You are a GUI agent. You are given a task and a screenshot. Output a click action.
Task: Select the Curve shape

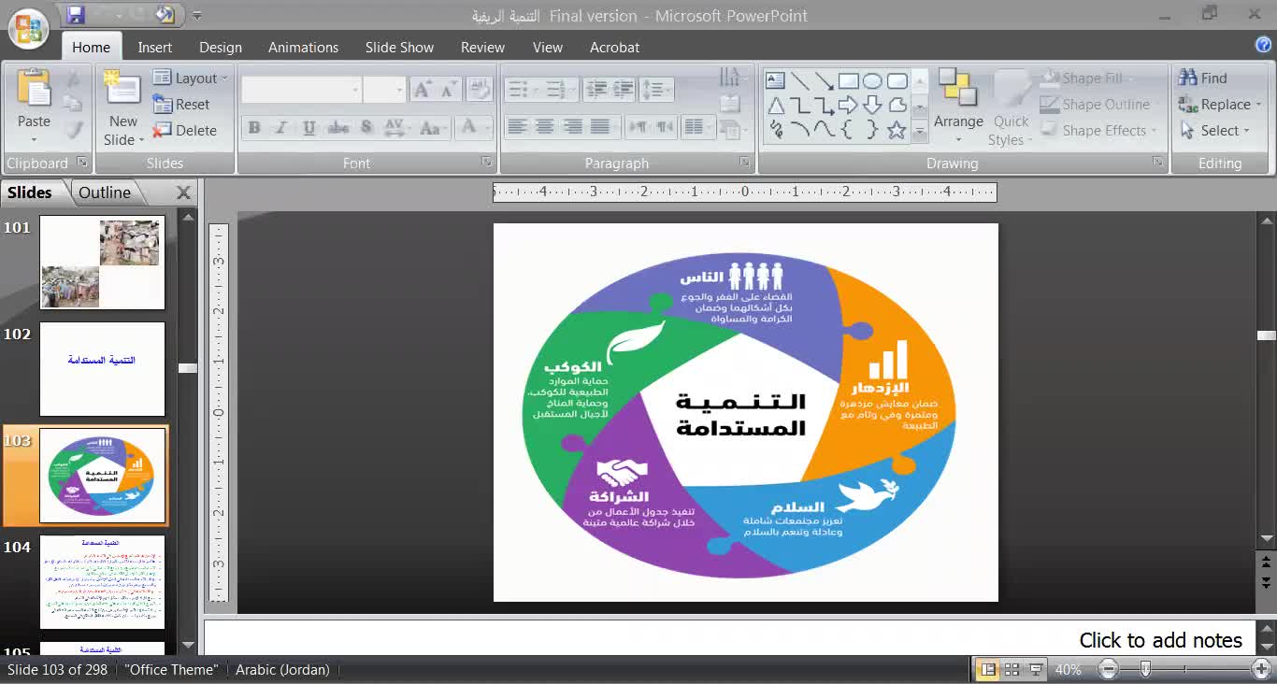coord(825,130)
